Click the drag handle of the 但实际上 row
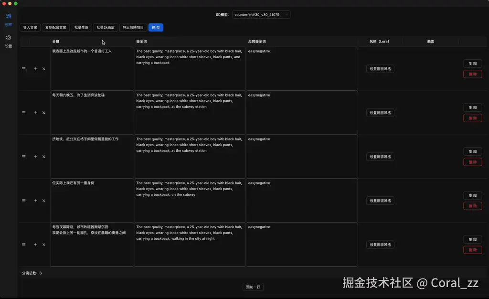This screenshot has width=489, height=299. coord(24,201)
